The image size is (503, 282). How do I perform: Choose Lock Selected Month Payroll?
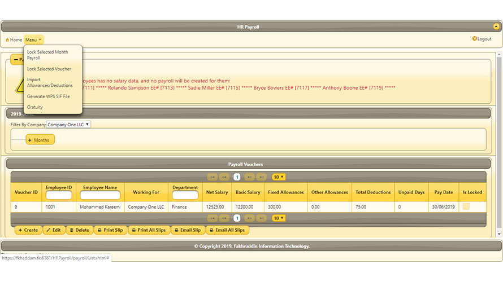pos(53,55)
